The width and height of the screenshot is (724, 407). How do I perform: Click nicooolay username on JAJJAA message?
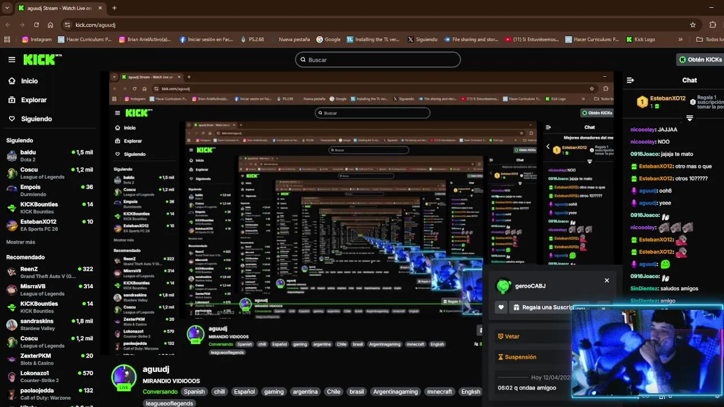643,129
